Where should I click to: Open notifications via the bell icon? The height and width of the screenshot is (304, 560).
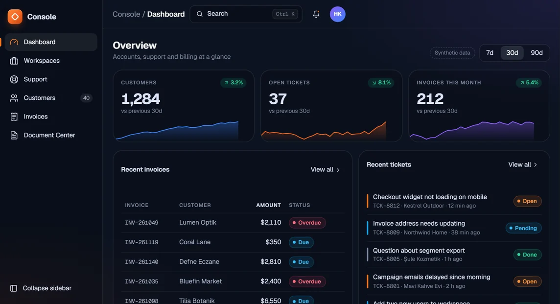[316, 14]
